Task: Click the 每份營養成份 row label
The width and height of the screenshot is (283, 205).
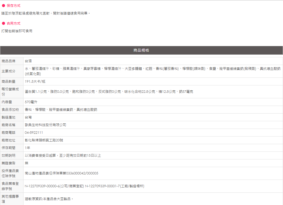Action: click(x=10, y=91)
